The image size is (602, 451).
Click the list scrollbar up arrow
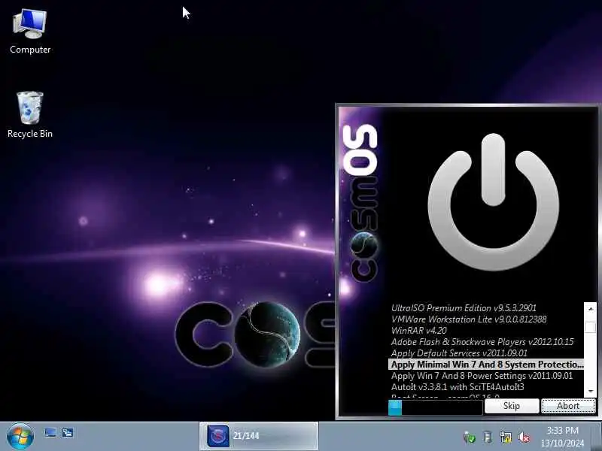(591, 309)
